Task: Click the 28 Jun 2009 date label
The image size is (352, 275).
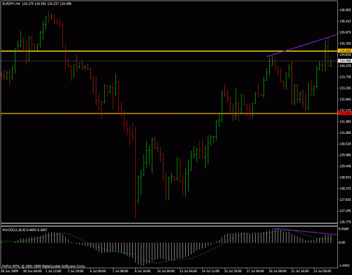Action: tap(10, 271)
